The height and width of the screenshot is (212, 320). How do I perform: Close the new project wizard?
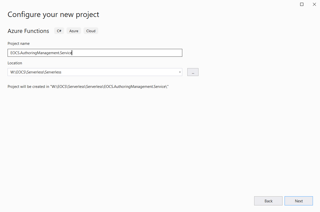[314, 4]
